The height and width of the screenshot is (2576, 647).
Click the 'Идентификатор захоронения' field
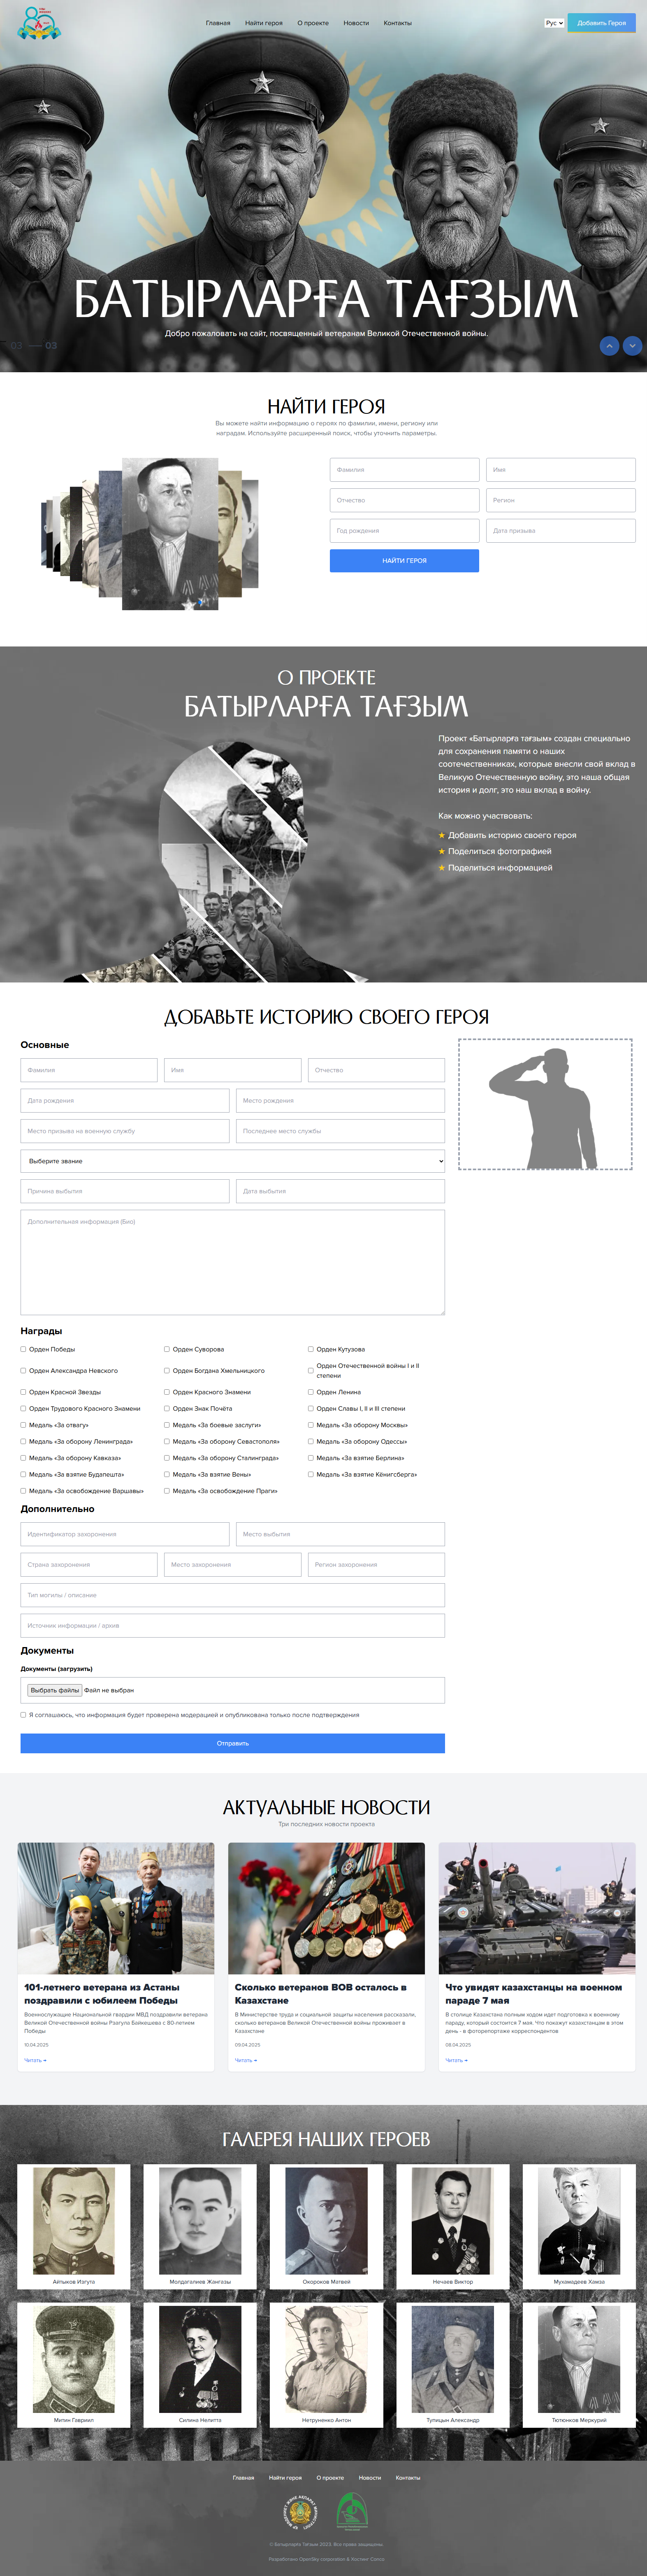(x=125, y=1534)
